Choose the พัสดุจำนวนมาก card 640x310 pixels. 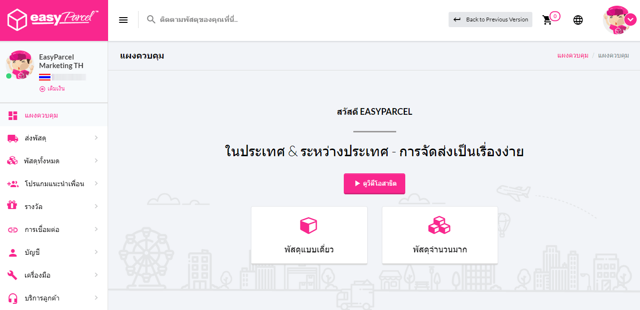(x=440, y=235)
